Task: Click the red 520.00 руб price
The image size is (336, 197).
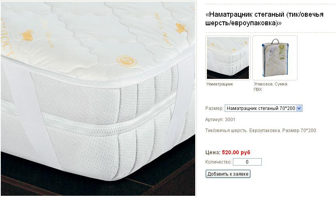Action: click(x=236, y=152)
